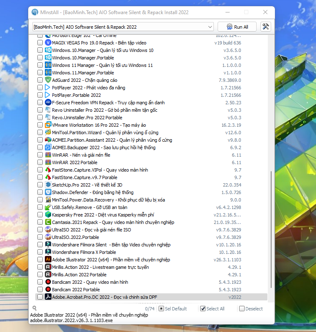Viewport: 316px width, 332px height.
Task: Click the Revo Uninstaller Pro 2022 icon
Action: pyautogui.click(x=48, y=110)
